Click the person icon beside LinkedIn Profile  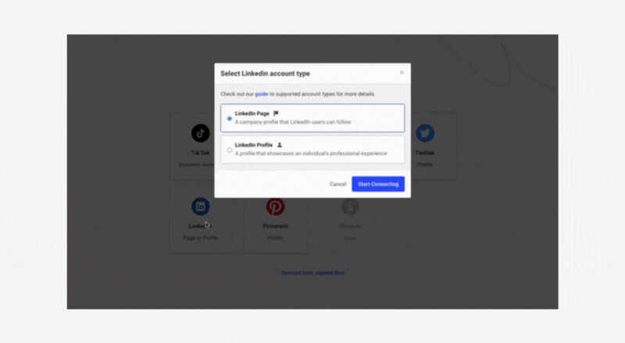[280, 145]
